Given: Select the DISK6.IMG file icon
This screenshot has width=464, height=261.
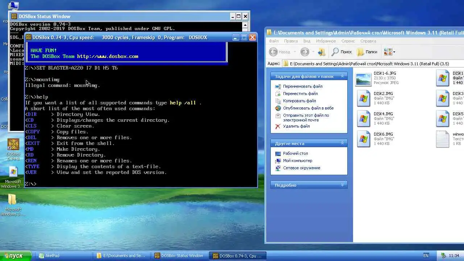Looking at the screenshot, I should pos(363,140).
